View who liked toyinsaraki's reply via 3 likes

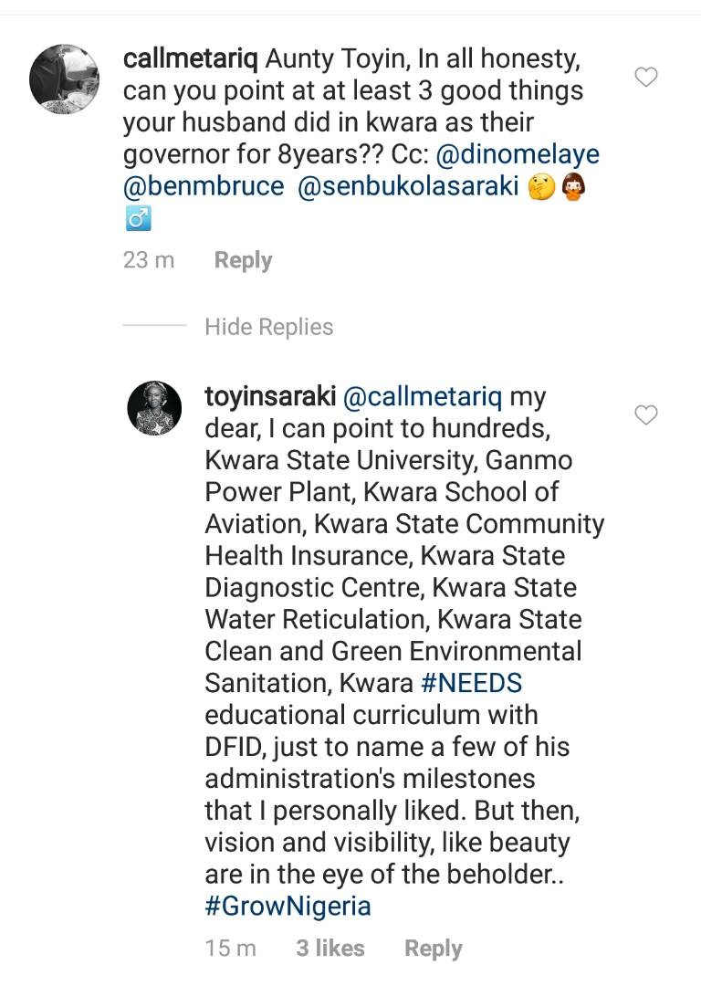pos(330,949)
